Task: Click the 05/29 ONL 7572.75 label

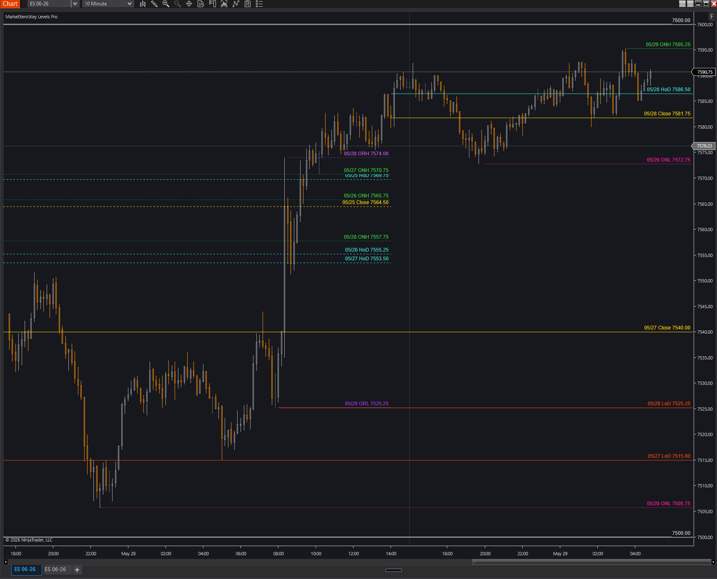Action: click(668, 160)
